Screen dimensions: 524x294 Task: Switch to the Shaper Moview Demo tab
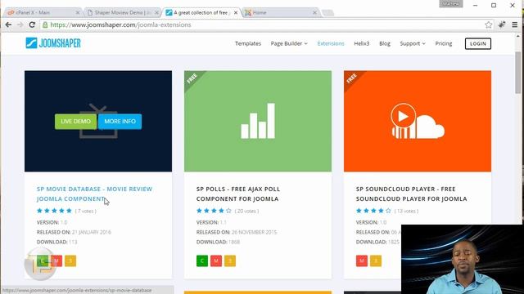tap(121, 13)
